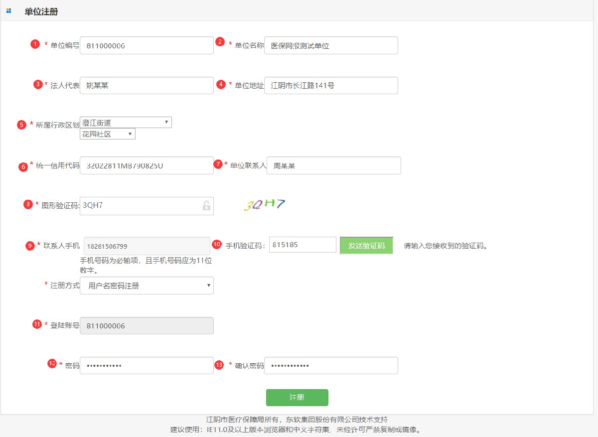The width and height of the screenshot is (598, 437).
Task: Click the 确认密码 password field
Action: pyautogui.click(x=331, y=365)
